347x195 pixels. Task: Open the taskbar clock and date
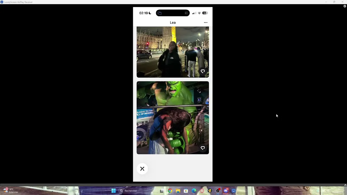point(338,191)
